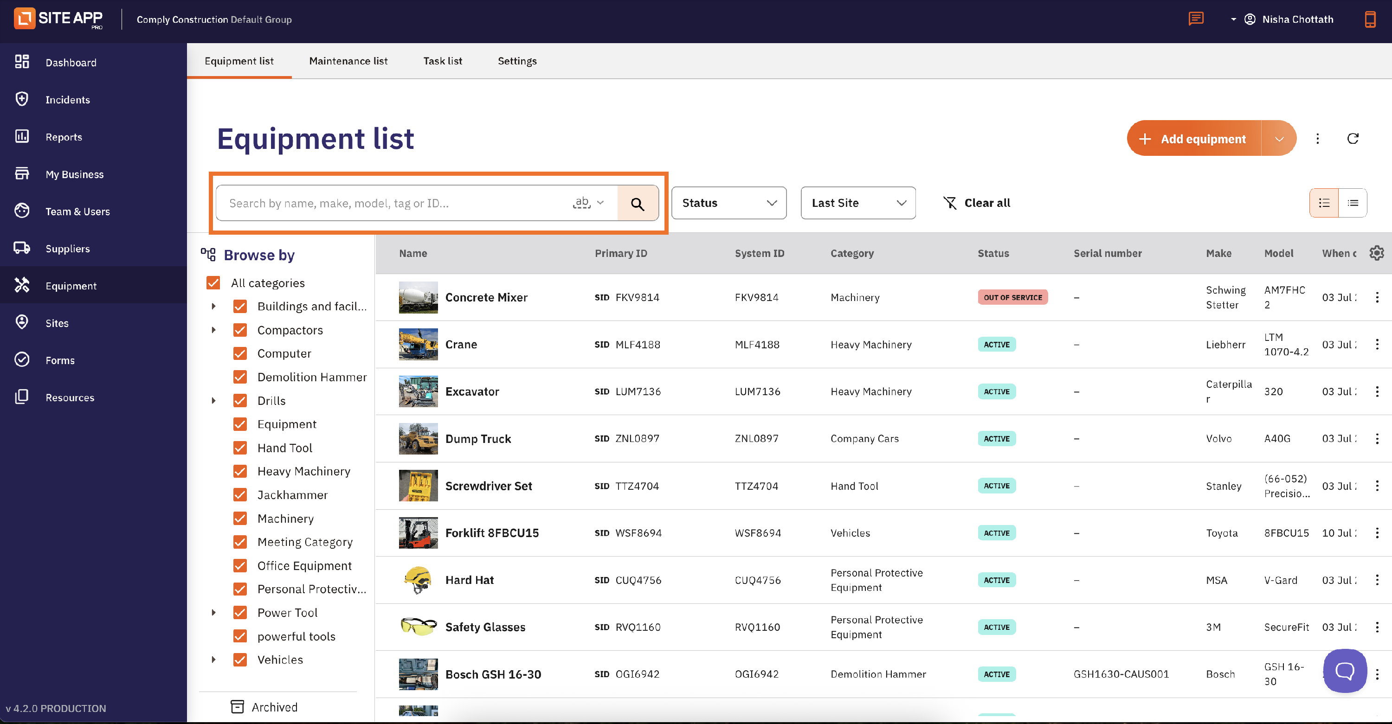Expand the Power Tool category tree

pos(213,612)
